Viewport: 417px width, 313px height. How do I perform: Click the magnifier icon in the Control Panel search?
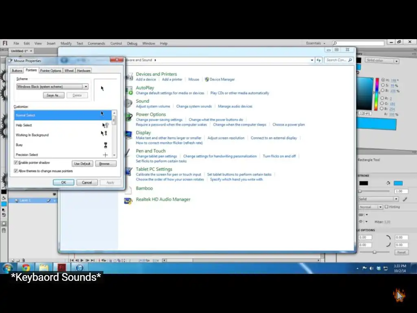click(350, 60)
